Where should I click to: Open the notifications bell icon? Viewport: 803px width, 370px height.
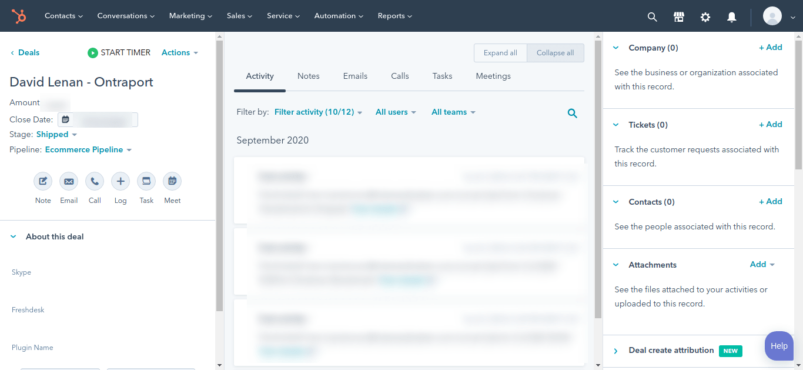(x=731, y=17)
